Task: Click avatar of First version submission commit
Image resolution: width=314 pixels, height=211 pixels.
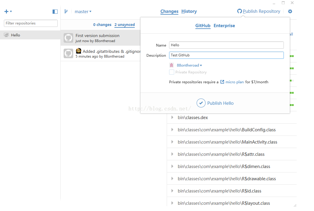Action: pyautogui.click(x=68, y=38)
